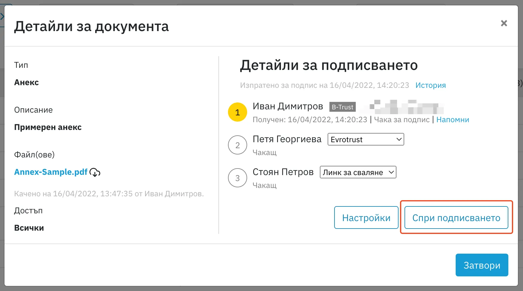Download Annex-Sample.pdf with the cloud icon
This screenshot has height=291, width=523.
(95, 172)
